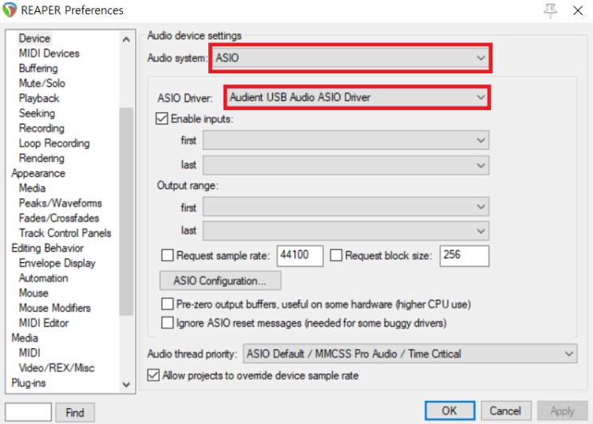Select Mute/Solo in the preferences tree
The height and width of the screenshot is (424, 593).
42,83
